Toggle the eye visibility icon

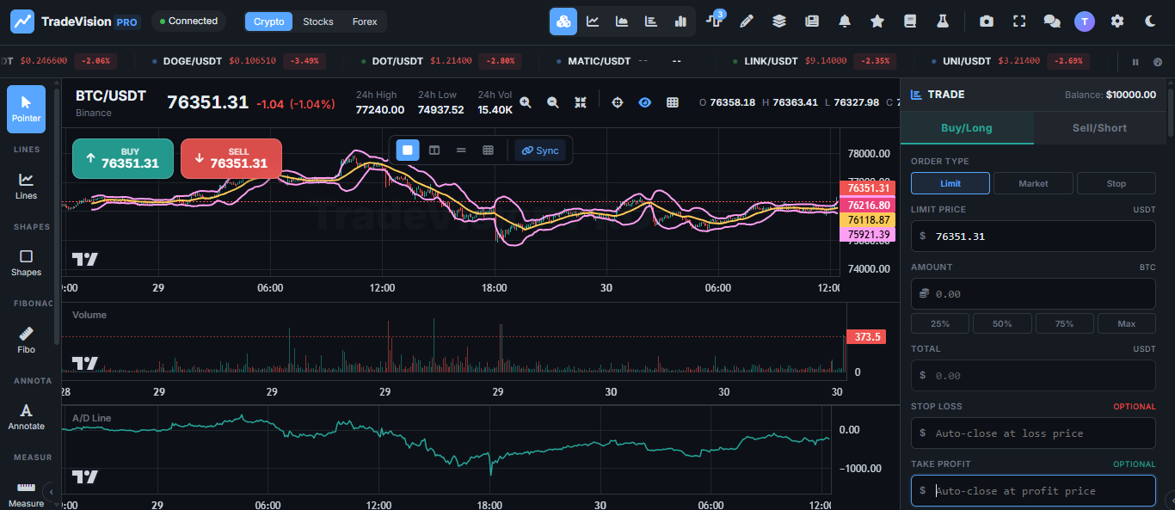[645, 102]
